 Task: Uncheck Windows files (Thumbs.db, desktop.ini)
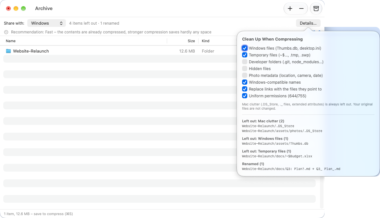pos(245,48)
